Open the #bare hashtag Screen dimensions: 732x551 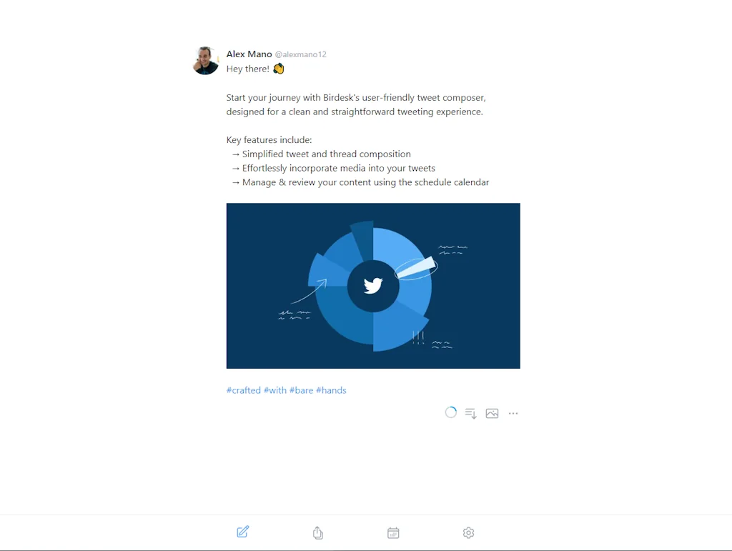point(302,390)
